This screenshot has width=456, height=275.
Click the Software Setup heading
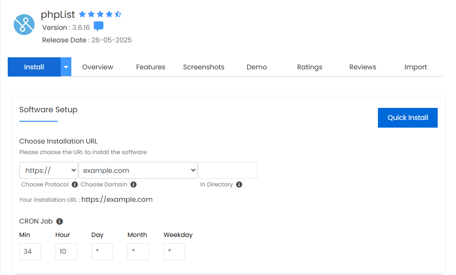click(x=48, y=110)
